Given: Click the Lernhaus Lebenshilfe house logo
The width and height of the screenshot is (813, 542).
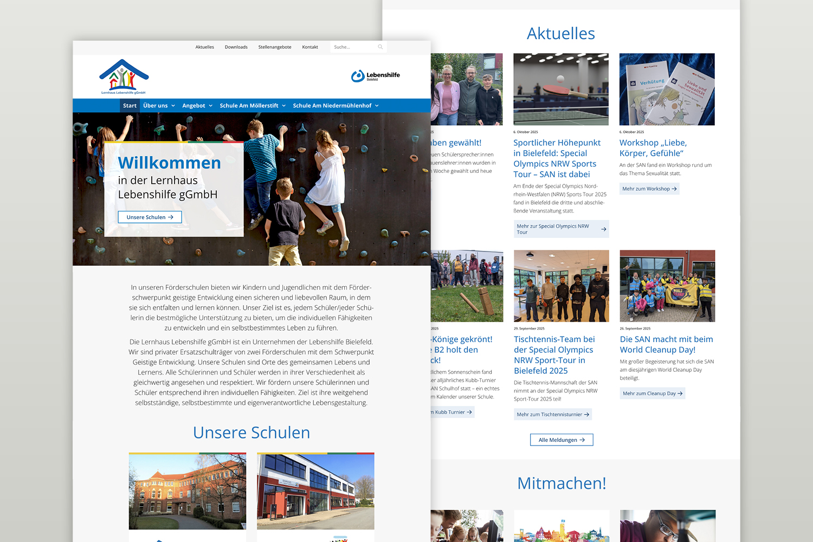Looking at the screenshot, I should point(124,76).
